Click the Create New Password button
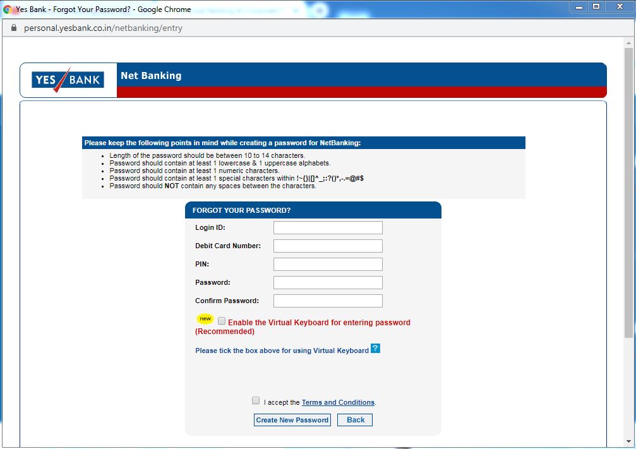The image size is (636, 449). pyautogui.click(x=292, y=419)
